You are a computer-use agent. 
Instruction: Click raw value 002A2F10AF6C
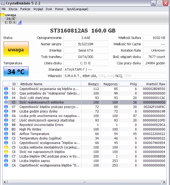point(154,107)
